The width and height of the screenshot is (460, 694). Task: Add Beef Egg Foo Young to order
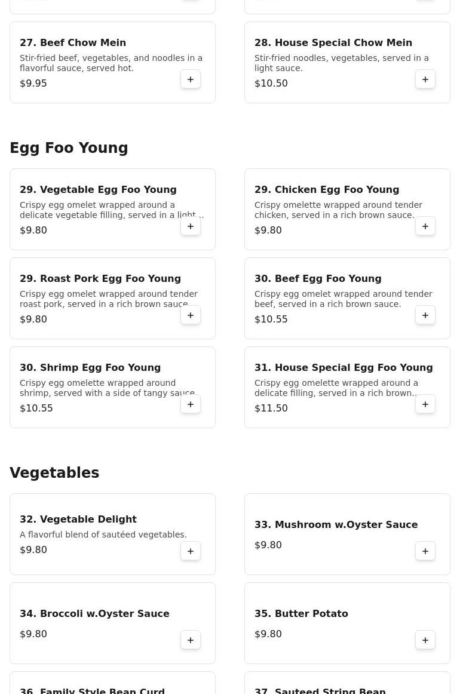(x=425, y=315)
